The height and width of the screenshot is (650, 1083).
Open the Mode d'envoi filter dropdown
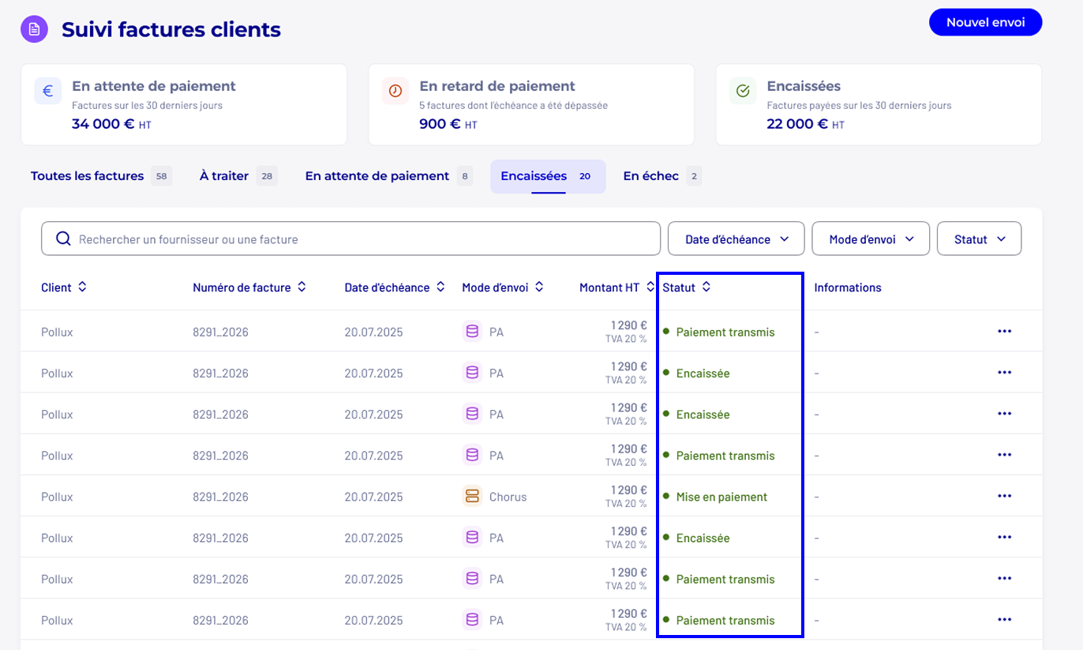point(871,239)
